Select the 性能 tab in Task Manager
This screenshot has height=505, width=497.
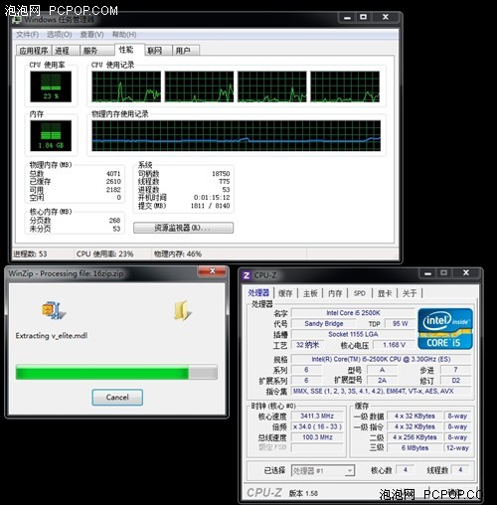129,50
